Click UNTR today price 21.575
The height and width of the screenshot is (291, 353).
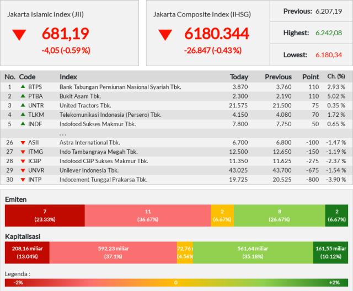tap(238, 105)
